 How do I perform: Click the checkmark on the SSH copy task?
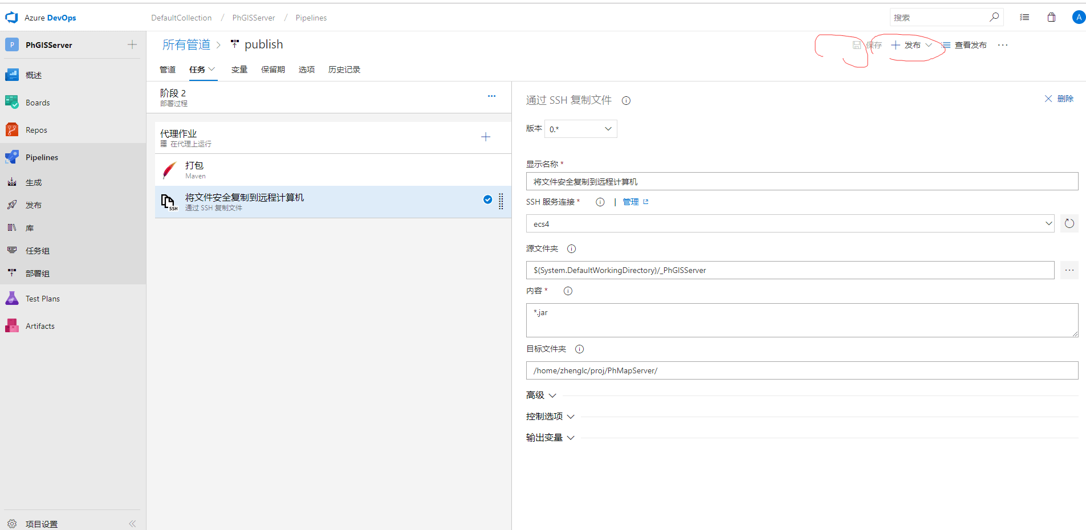487,199
